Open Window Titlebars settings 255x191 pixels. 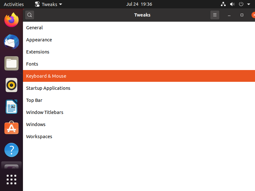tap(139, 112)
